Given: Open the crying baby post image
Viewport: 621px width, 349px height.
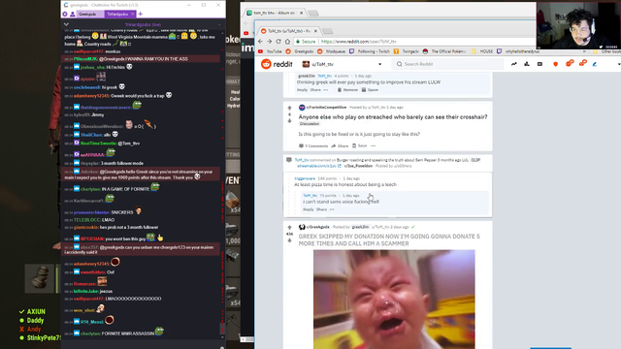Looking at the screenshot, I should point(394,300).
